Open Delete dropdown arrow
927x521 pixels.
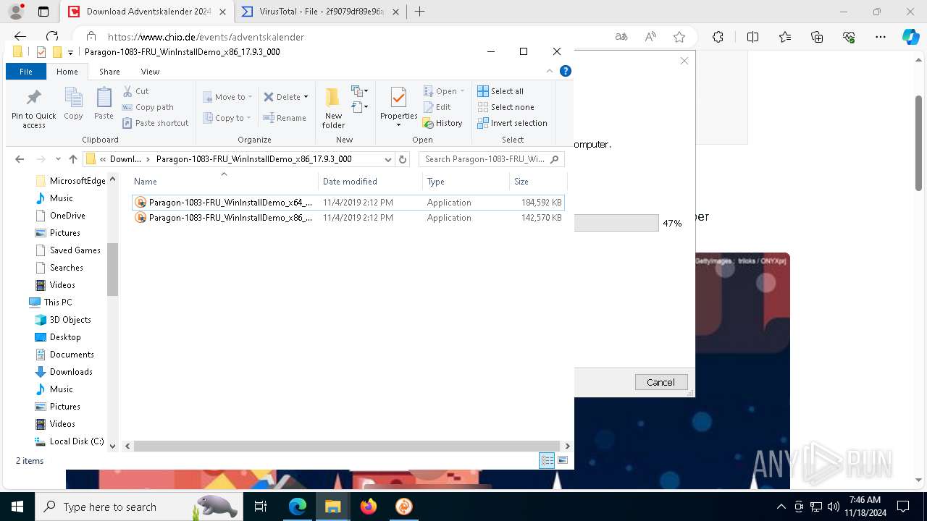pos(306,97)
